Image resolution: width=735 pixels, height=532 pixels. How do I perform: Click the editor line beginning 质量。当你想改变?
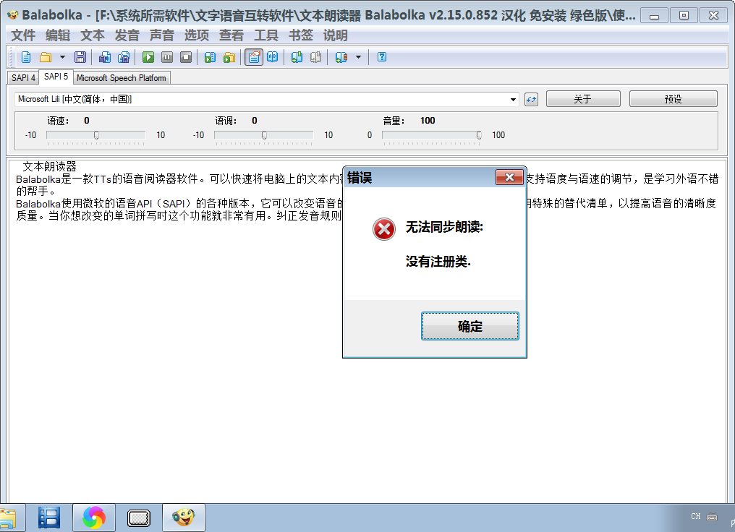[178, 215]
